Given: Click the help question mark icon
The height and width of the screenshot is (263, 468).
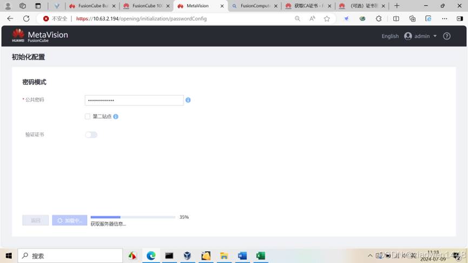Looking at the screenshot, I should tap(446, 36).
